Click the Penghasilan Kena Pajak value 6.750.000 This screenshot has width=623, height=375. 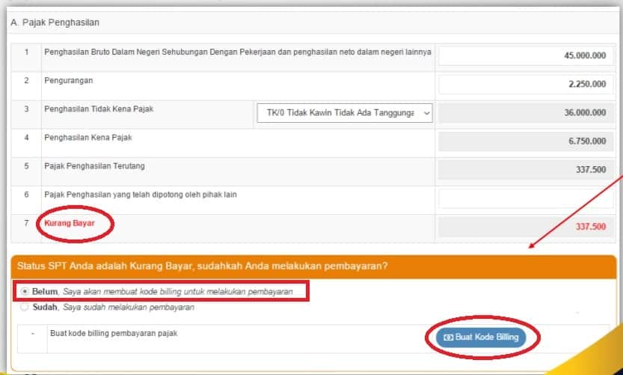tap(526, 141)
